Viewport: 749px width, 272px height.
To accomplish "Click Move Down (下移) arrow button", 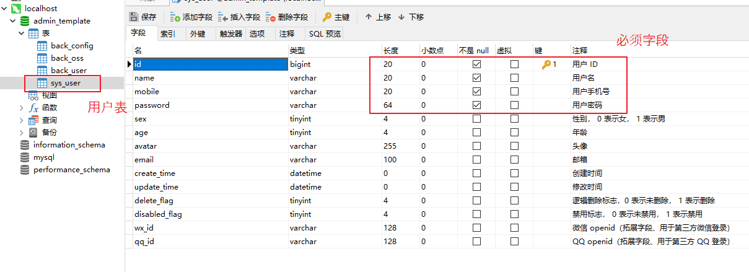I will [411, 17].
